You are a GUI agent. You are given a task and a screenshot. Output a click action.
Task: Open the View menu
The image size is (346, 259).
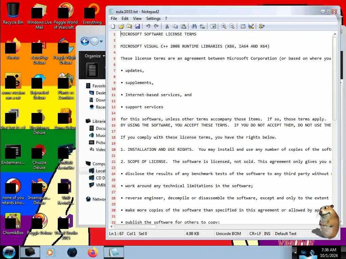(137, 19)
